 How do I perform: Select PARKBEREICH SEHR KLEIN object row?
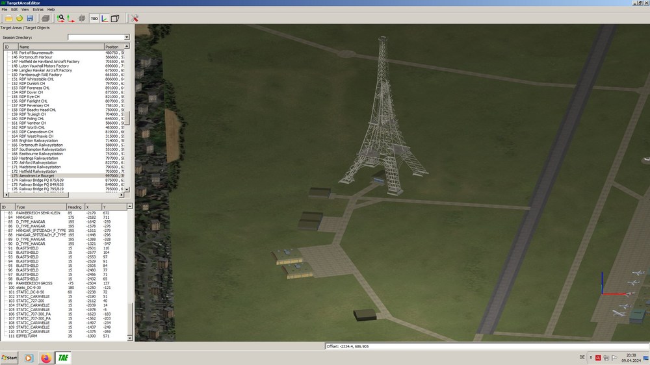point(64,213)
